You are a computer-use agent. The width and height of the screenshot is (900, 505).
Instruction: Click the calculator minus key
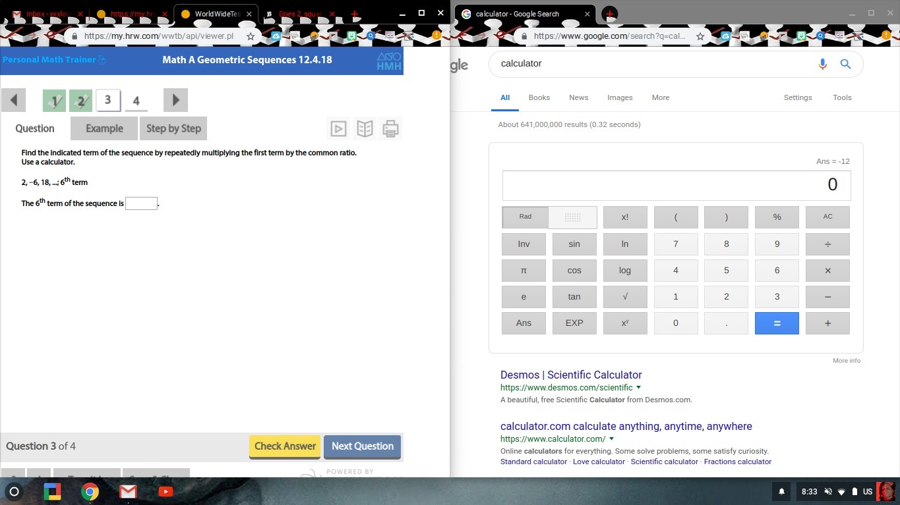(827, 296)
